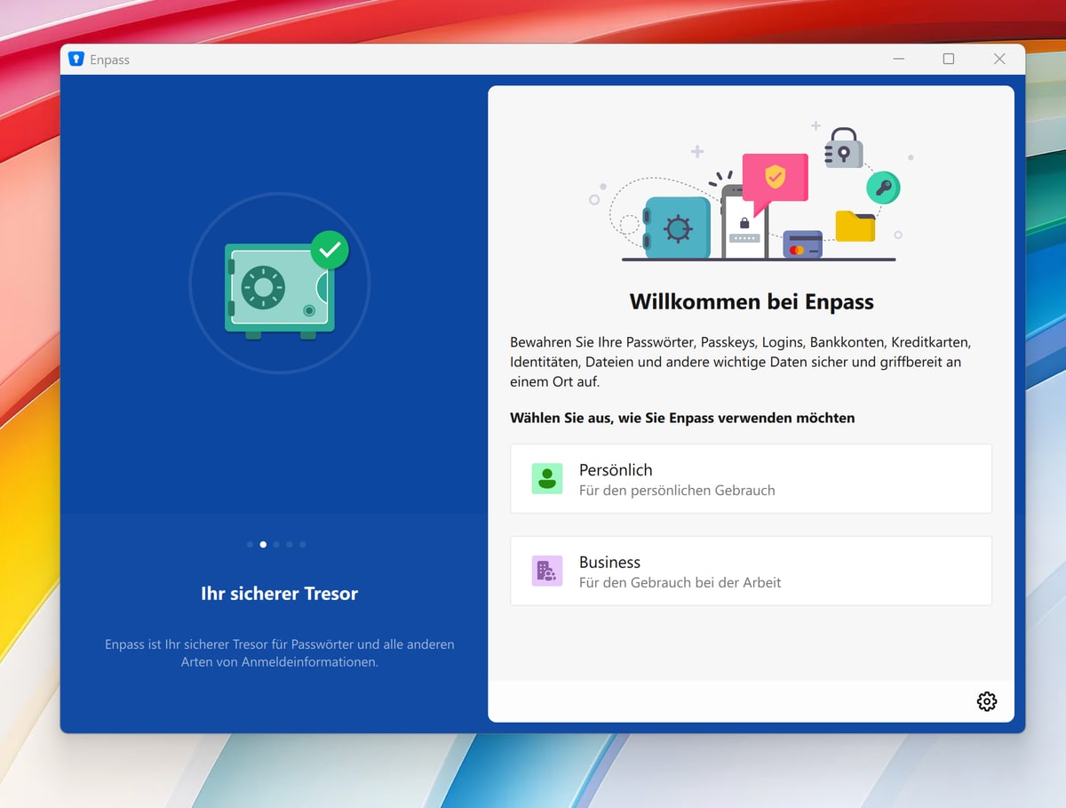The width and height of the screenshot is (1066, 808).
Task: Jump to fifth carousel slide dot
Action: [303, 544]
